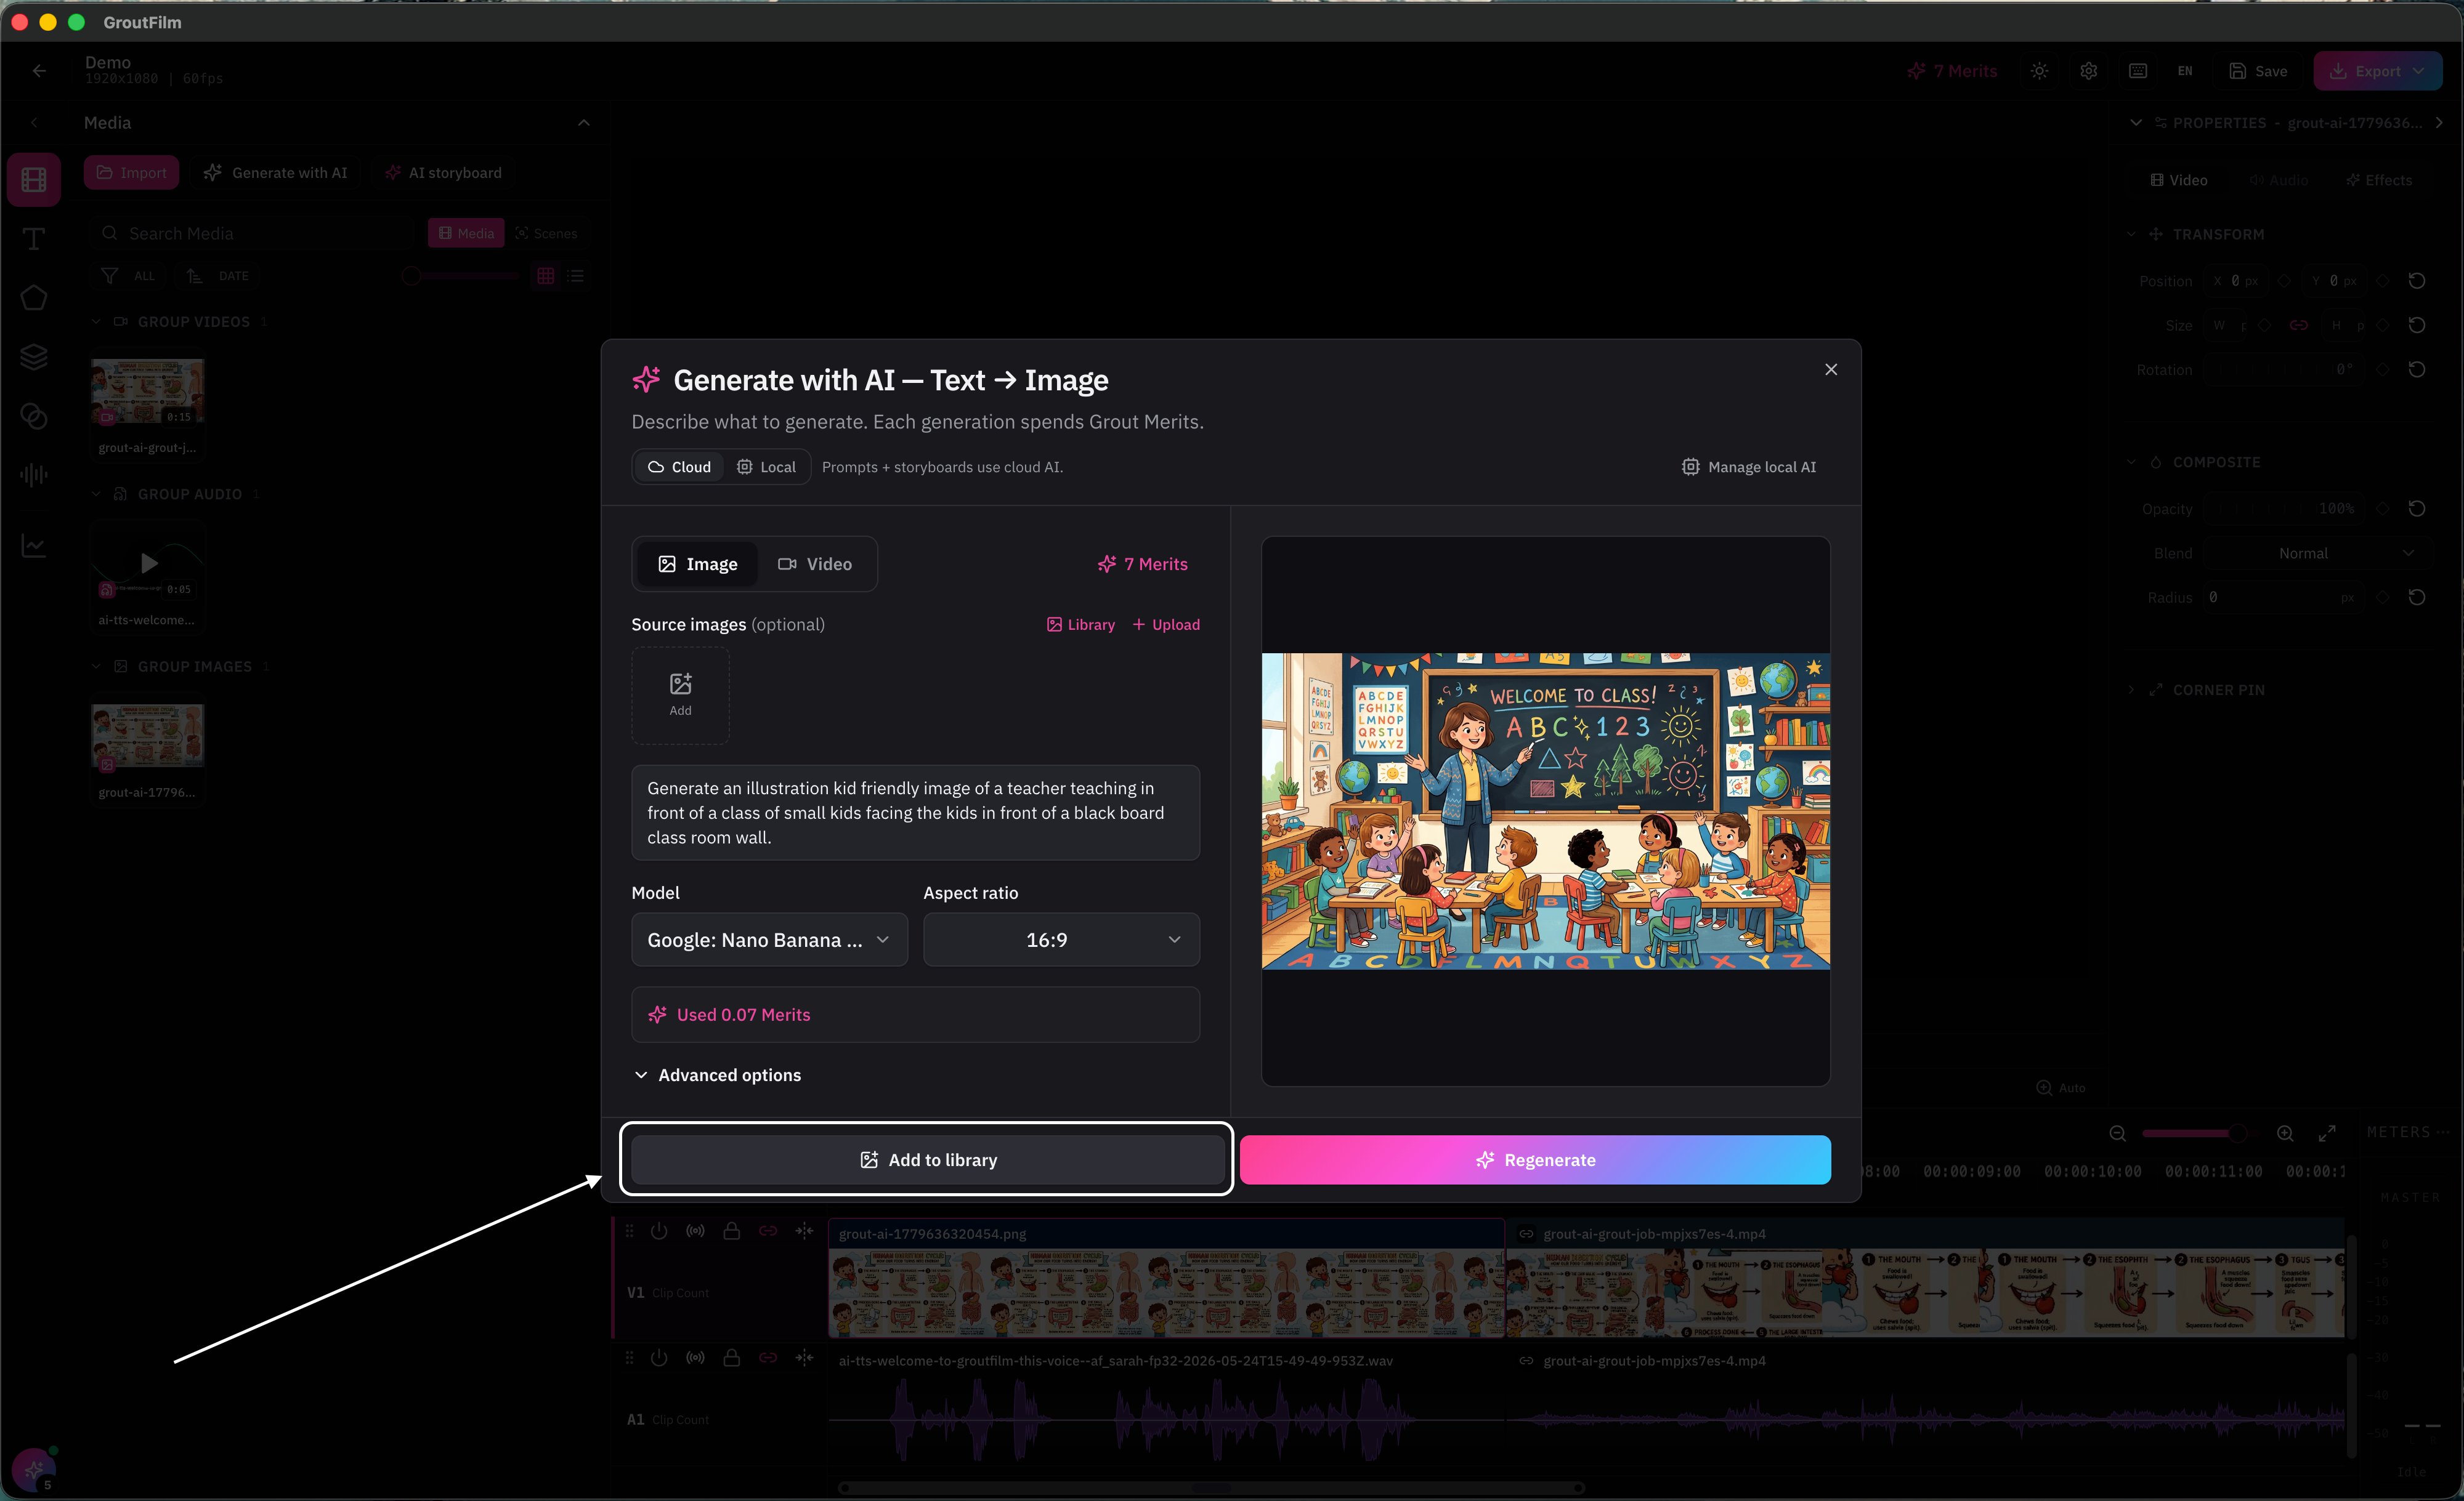Click the Export button
This screenshot has height=1501, width=2464.
click(2378, 71)
